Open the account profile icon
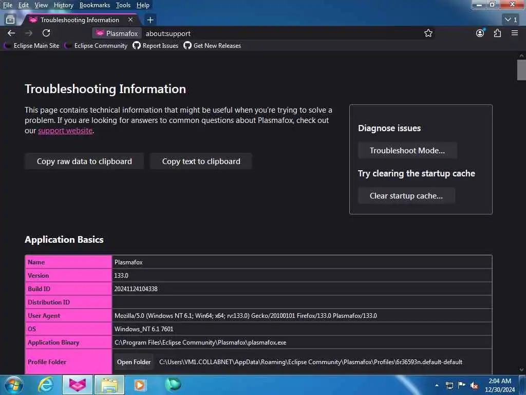The image size is (526, 395). [480, 33]
